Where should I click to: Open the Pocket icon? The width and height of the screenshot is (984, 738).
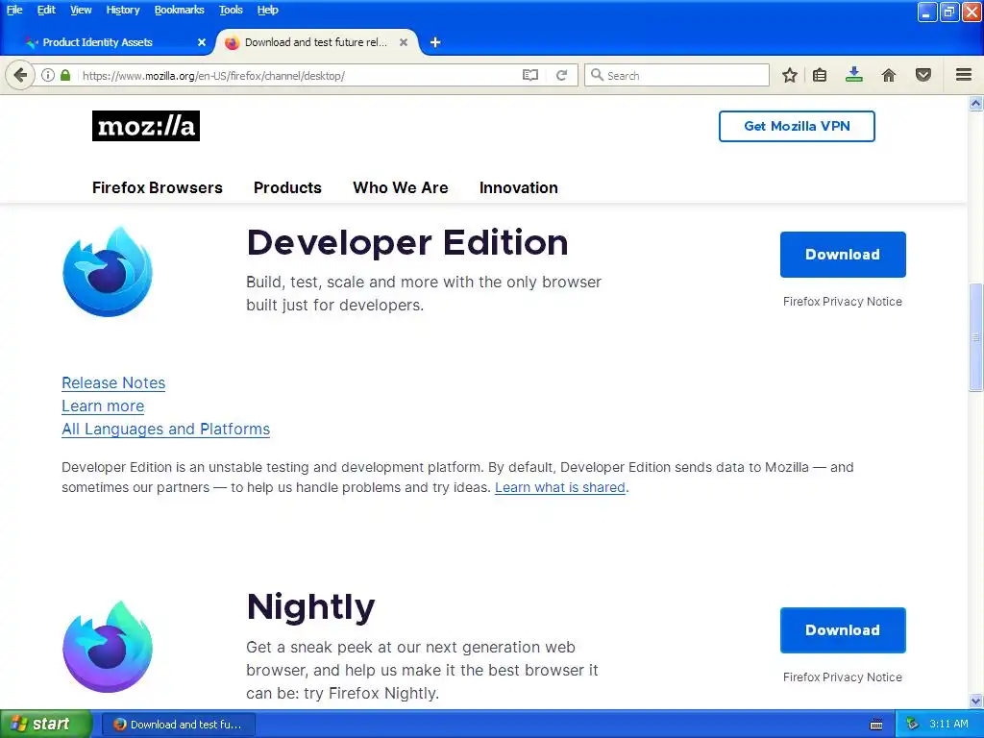click(923, 75)
